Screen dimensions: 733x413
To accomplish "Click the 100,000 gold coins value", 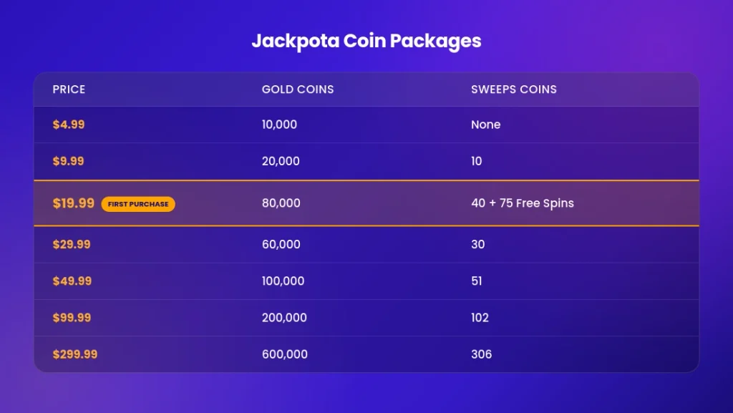I will (283, 281).
